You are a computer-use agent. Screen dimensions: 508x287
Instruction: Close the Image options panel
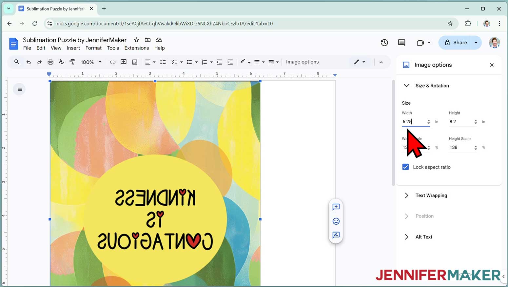tap(492, 65)
